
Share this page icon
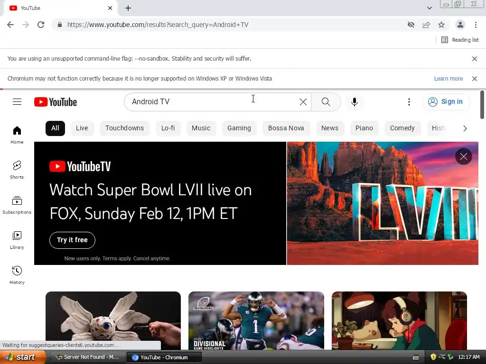point(426,25)
